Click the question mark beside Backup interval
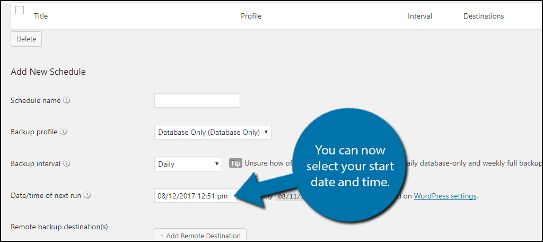 pos(67,163)
